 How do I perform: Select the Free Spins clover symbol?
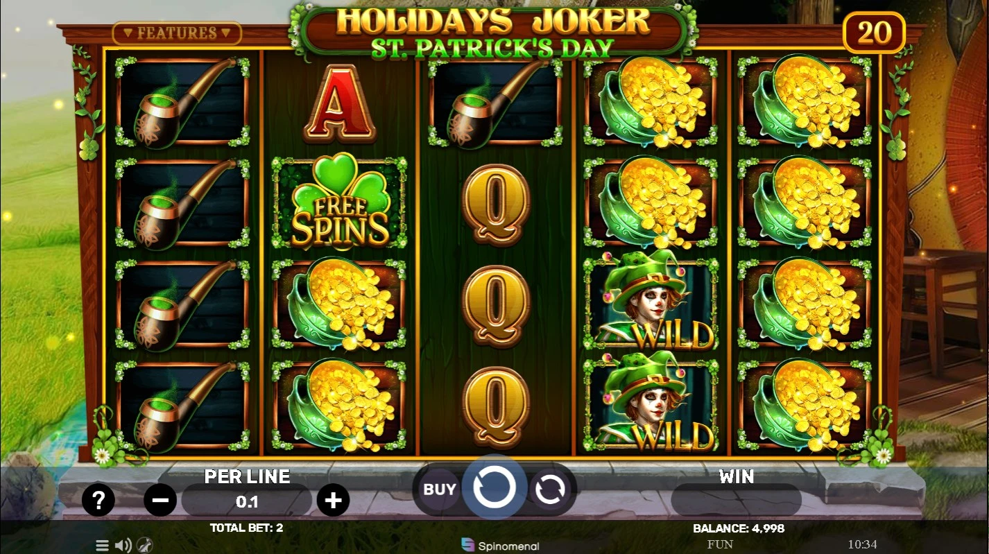340,202
